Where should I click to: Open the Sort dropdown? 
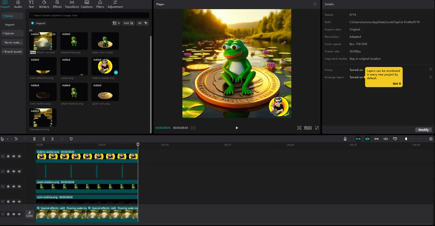[x=128, y=23]
